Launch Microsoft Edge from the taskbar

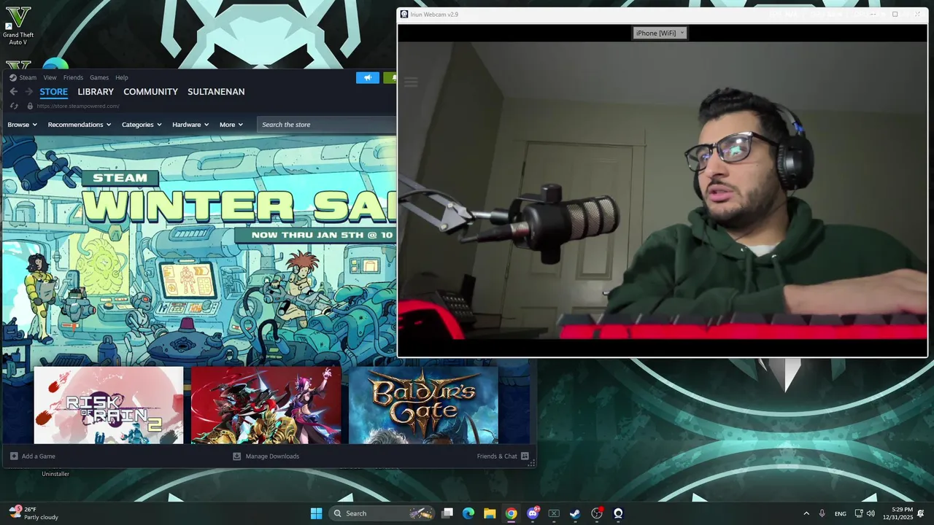[468, 513]
